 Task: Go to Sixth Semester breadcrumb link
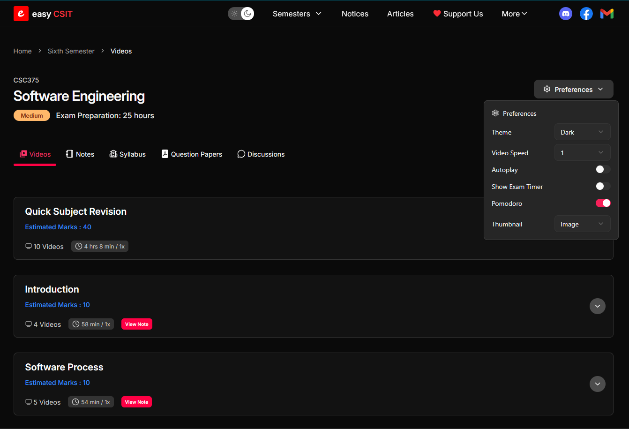click(x=71, y=51)
